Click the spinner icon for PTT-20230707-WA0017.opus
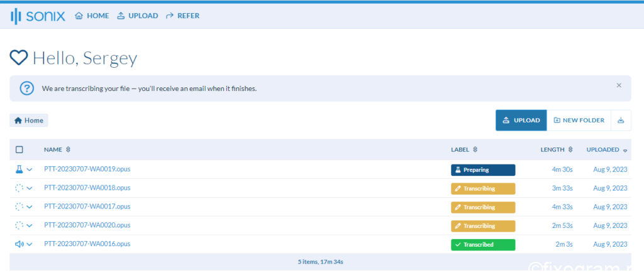Screen dimensions: 644x280 [x=19, y=207]
